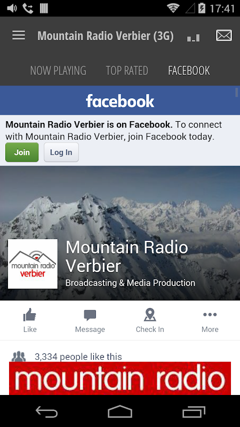
Task: Tap the red mountain radio banner image
Action: pyautogui.click(x=120, y=378)
